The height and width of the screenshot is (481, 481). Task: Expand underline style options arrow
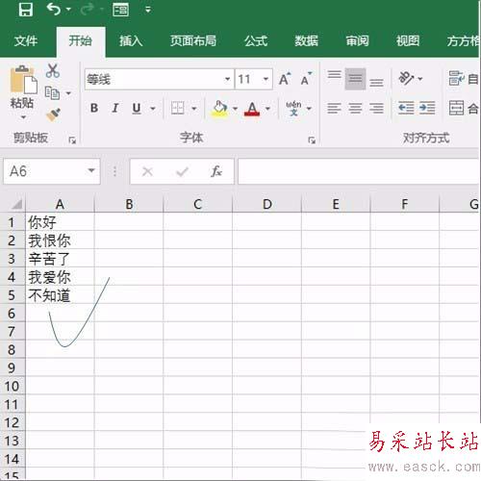(x=153, y=109)
